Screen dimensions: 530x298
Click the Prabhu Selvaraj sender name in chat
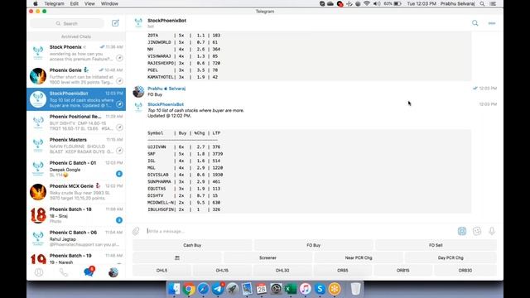pos(166,89)
